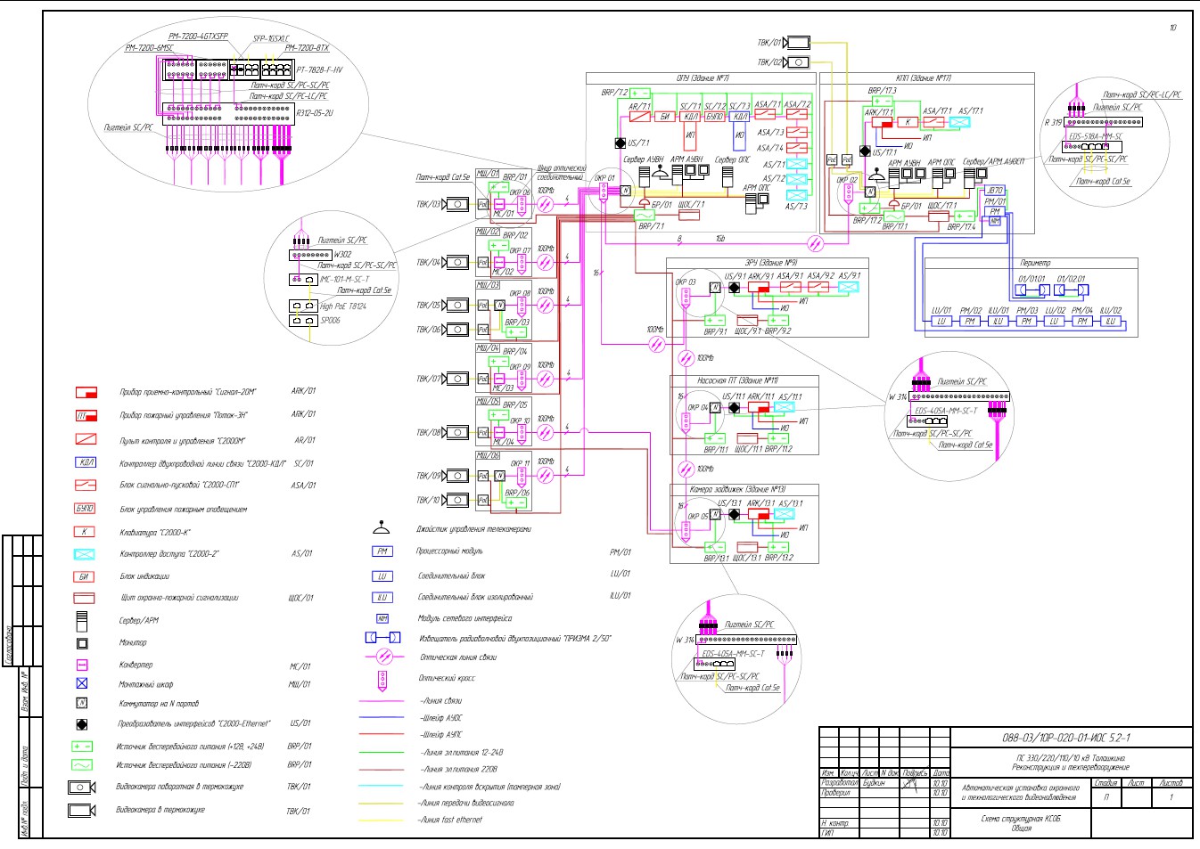
Task: Click the ТВК/01 camera symbol at top
Action: (797, 43)
